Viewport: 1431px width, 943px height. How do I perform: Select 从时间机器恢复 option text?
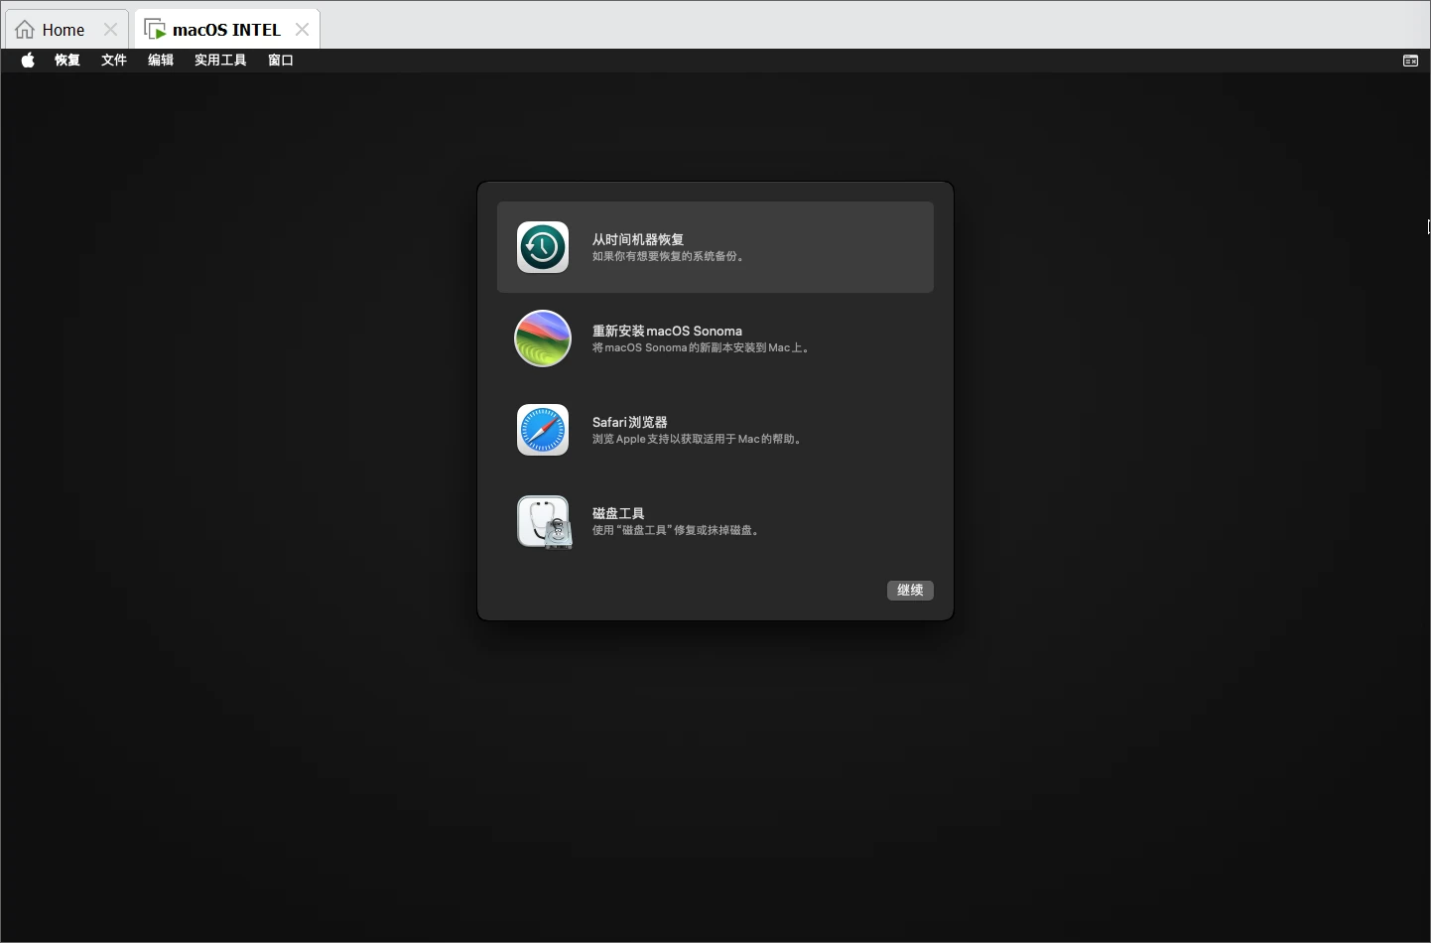[x=638, y=239]
